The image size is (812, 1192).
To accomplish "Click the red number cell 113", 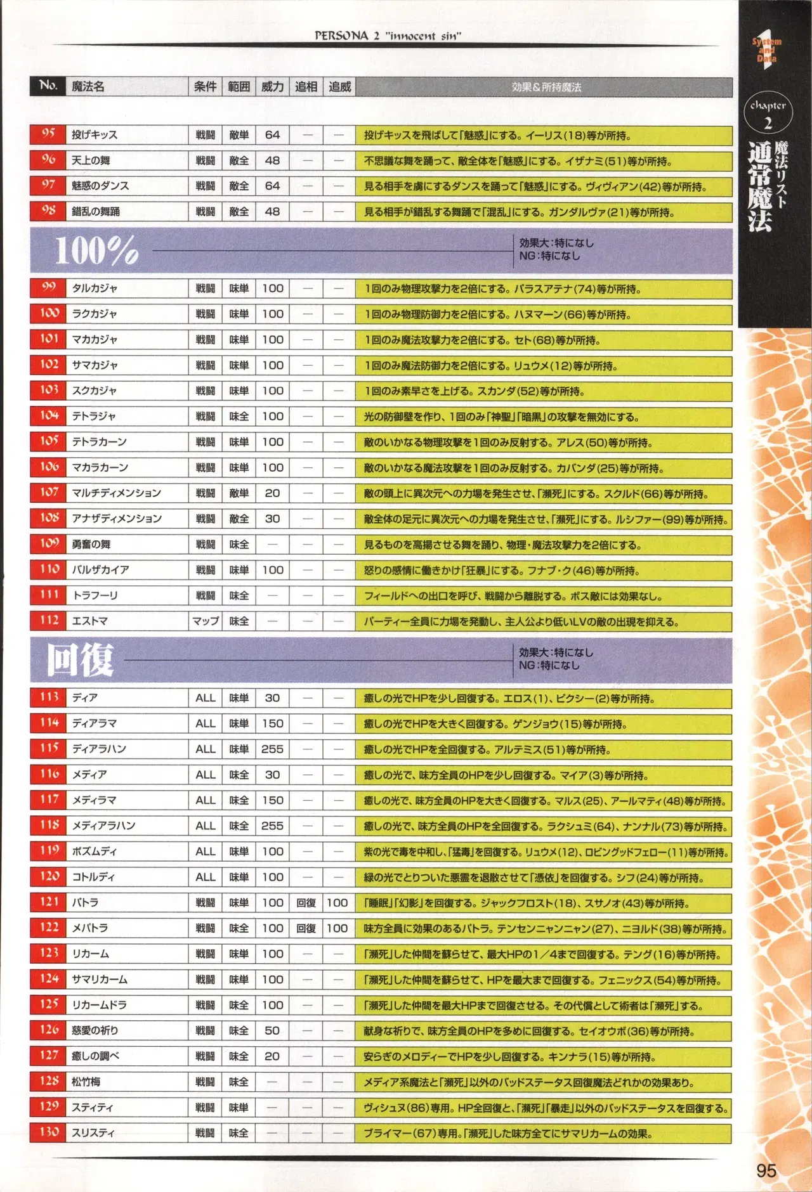I will pyautogui.click(x=48, y=697).
